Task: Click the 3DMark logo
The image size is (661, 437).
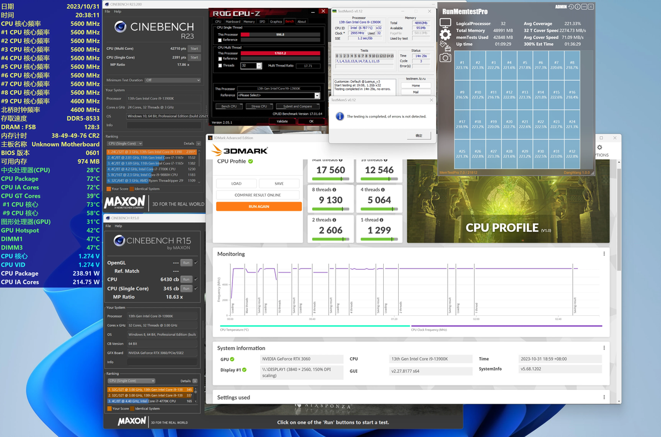Action: click(x=240, y=150)
